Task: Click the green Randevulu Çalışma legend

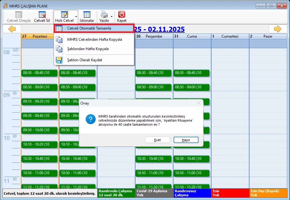Action: tap(116, 193)
